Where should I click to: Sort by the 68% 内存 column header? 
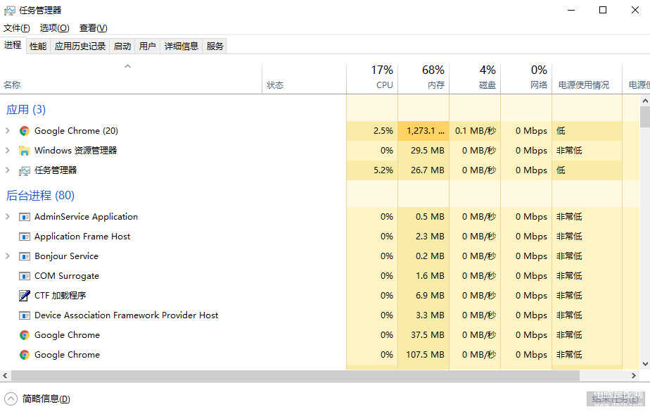pos(423,78)
